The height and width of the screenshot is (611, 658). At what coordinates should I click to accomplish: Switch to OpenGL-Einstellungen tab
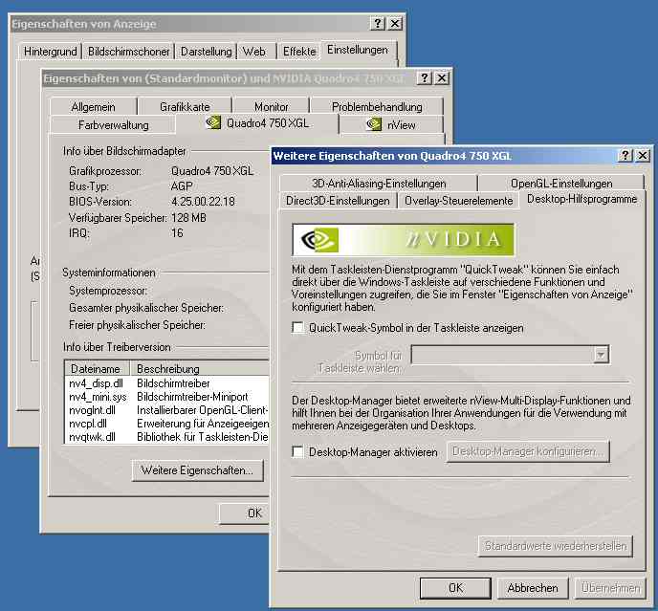click(x=561, y=184)
